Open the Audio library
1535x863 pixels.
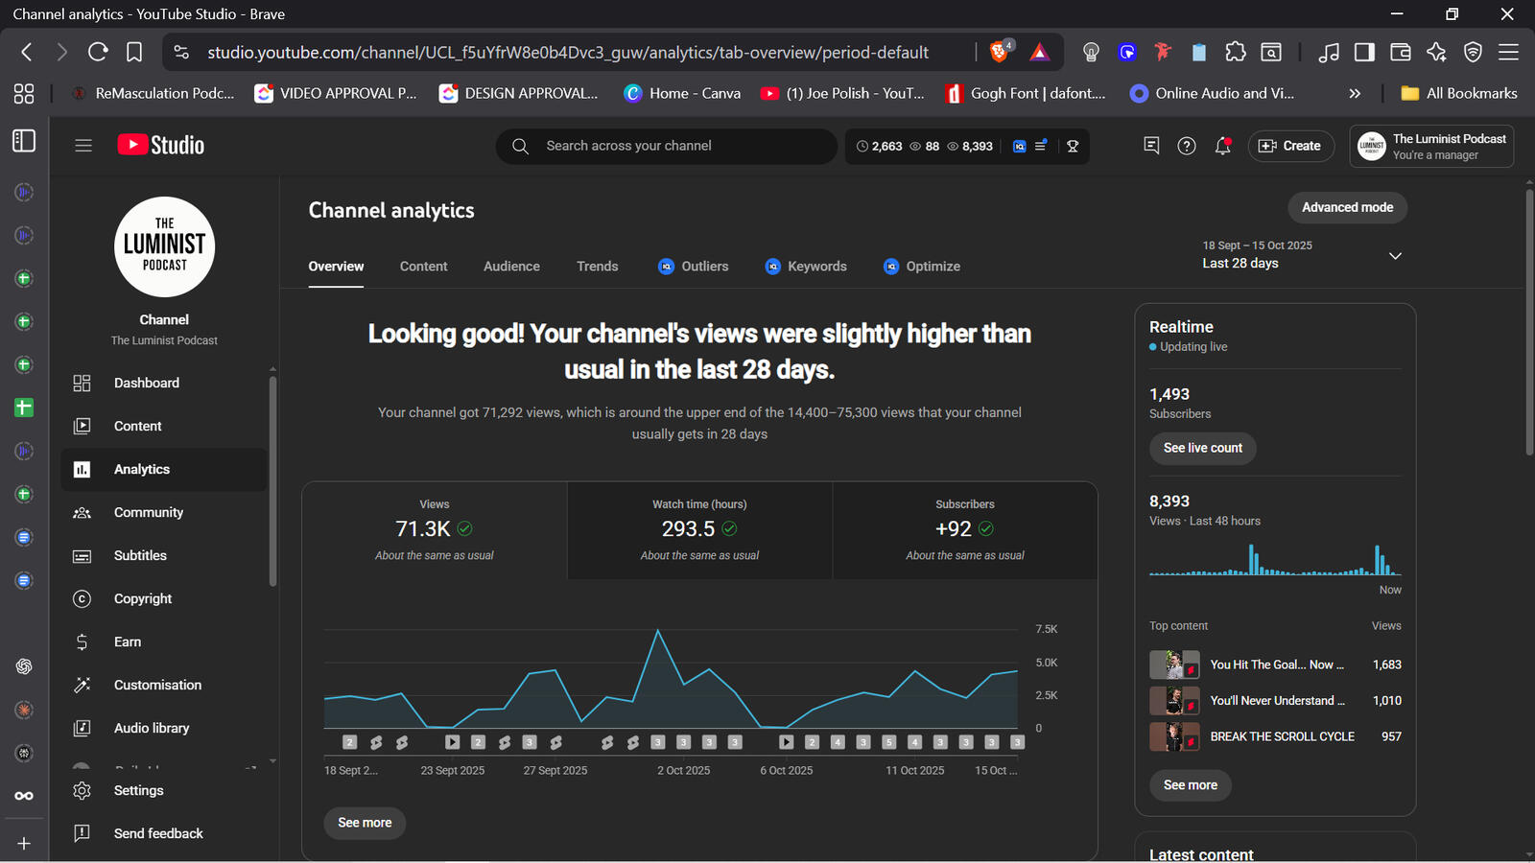(164, 728)
